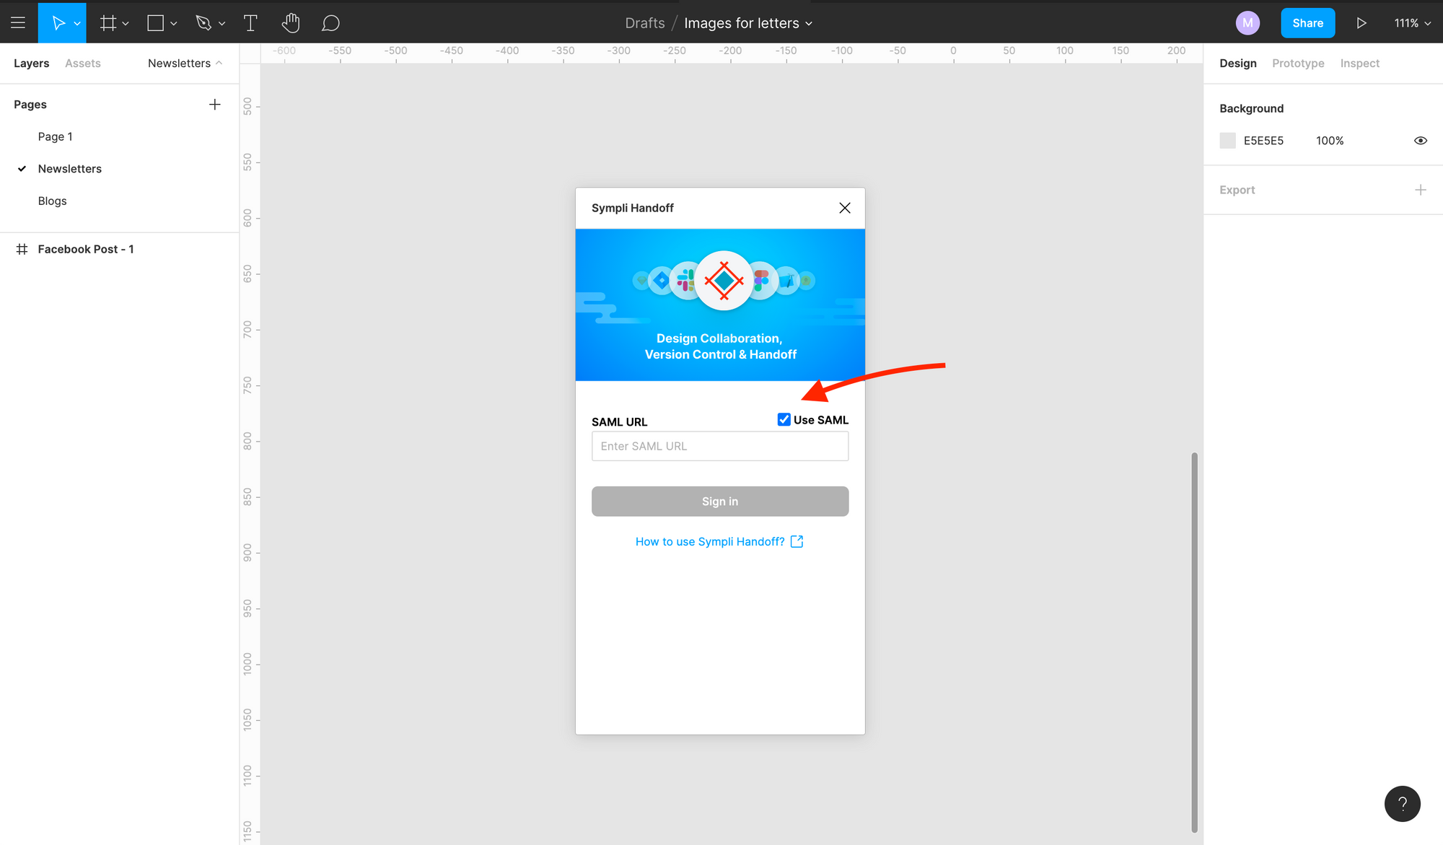
Task: Add an export setting with plus icon
Action: 1421,190
